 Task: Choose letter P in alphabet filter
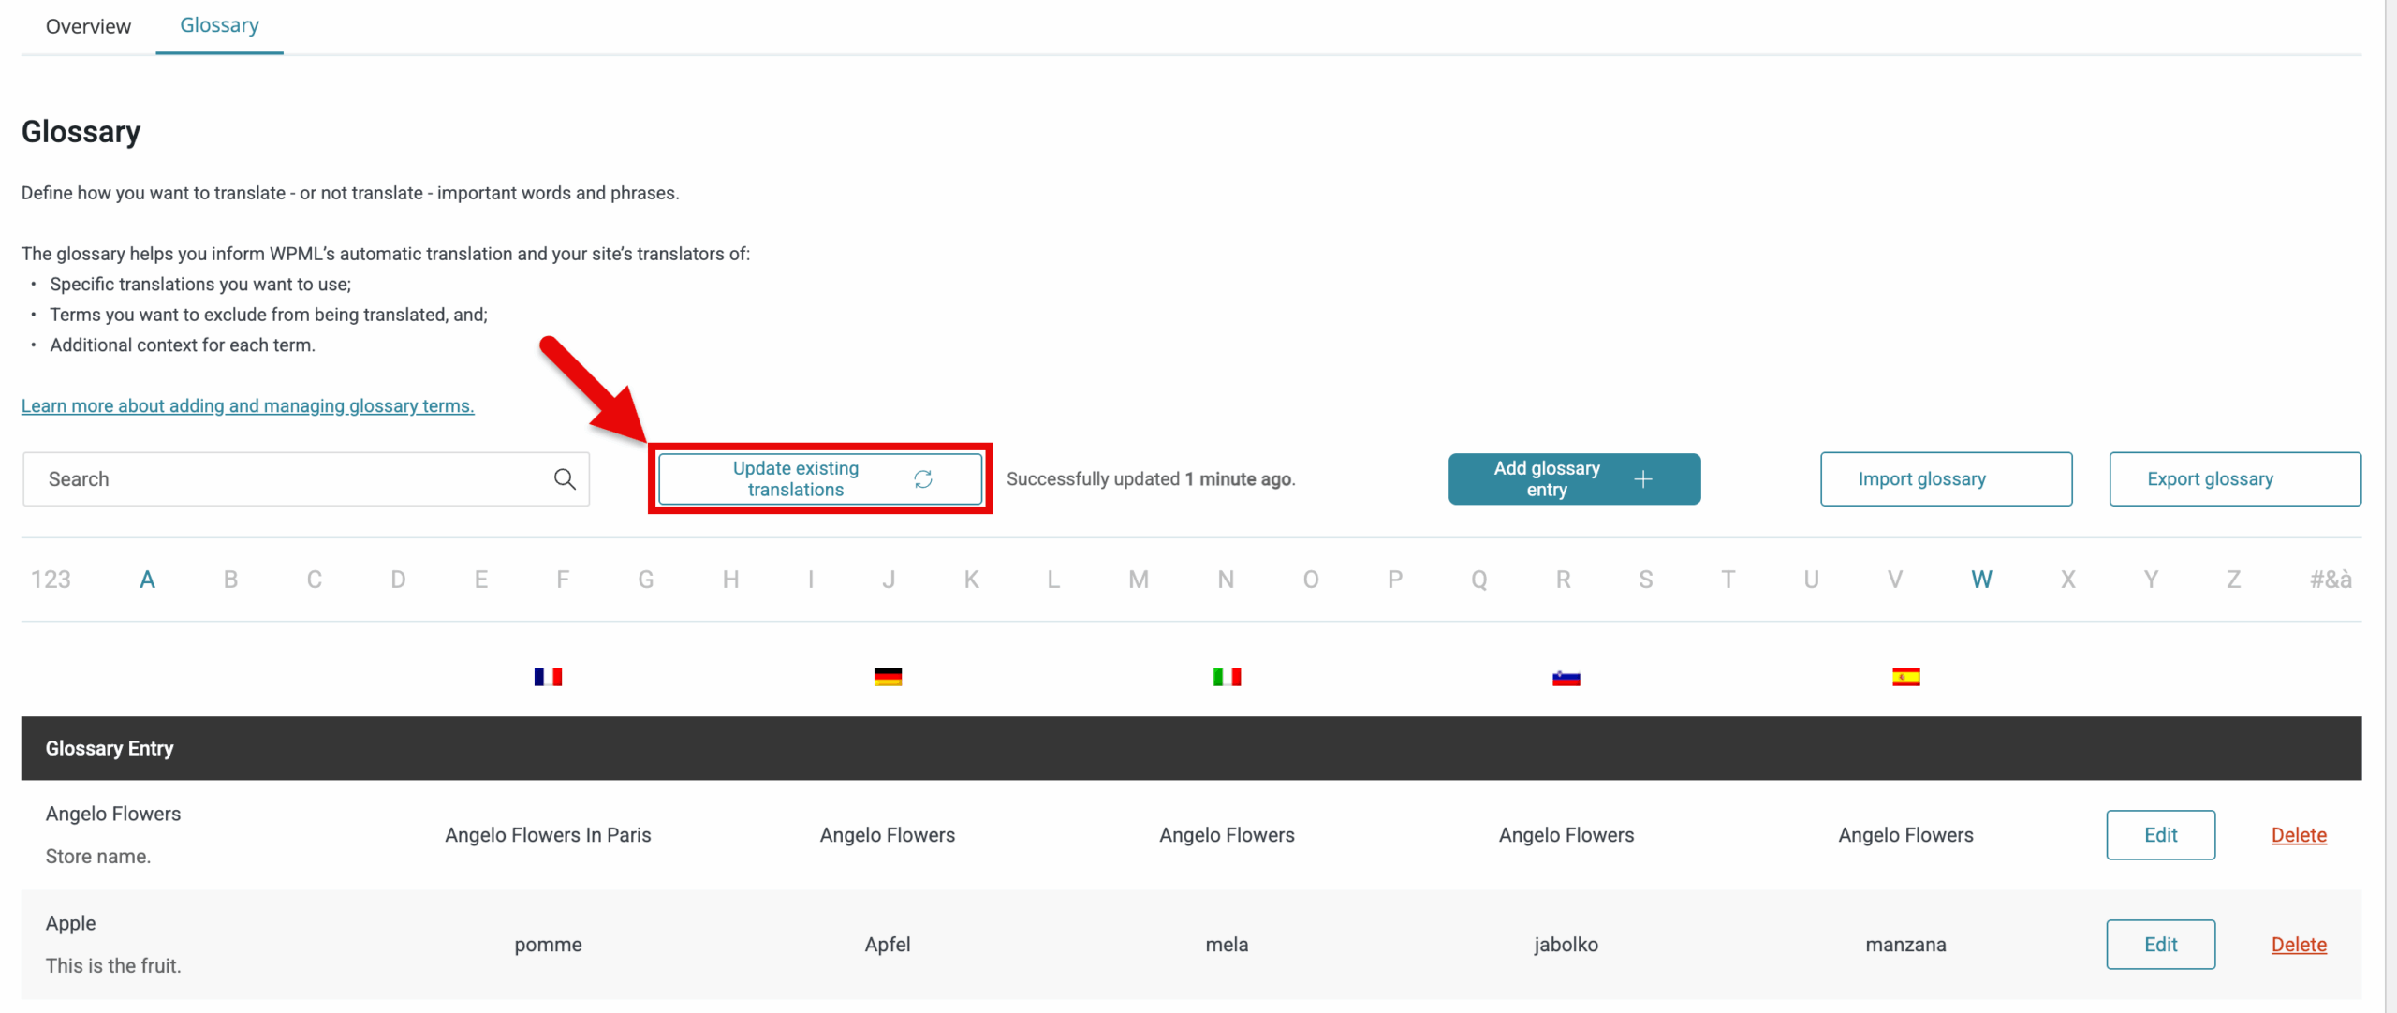[x=1395, y=580]
